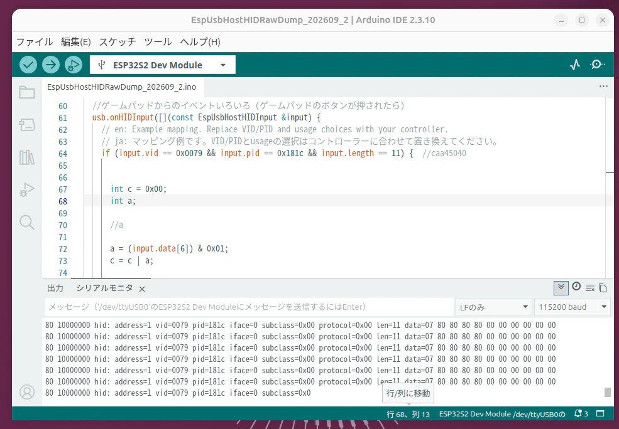This screenshot has width=619, height=429.
Task: Select the EspUsbHostHIDRawDump_202609_2.ino editor tab
Action: click(121, 87)
